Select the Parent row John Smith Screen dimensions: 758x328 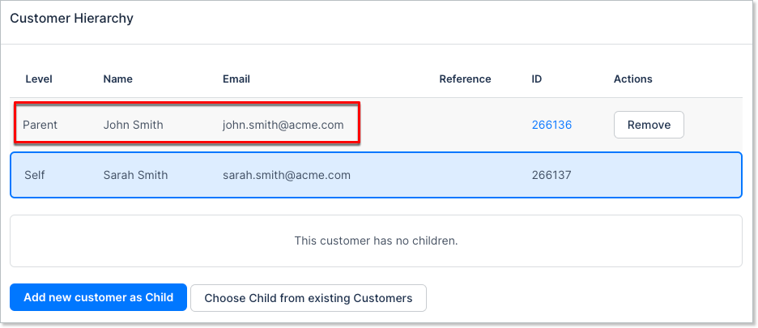click(x=133, y=125)
